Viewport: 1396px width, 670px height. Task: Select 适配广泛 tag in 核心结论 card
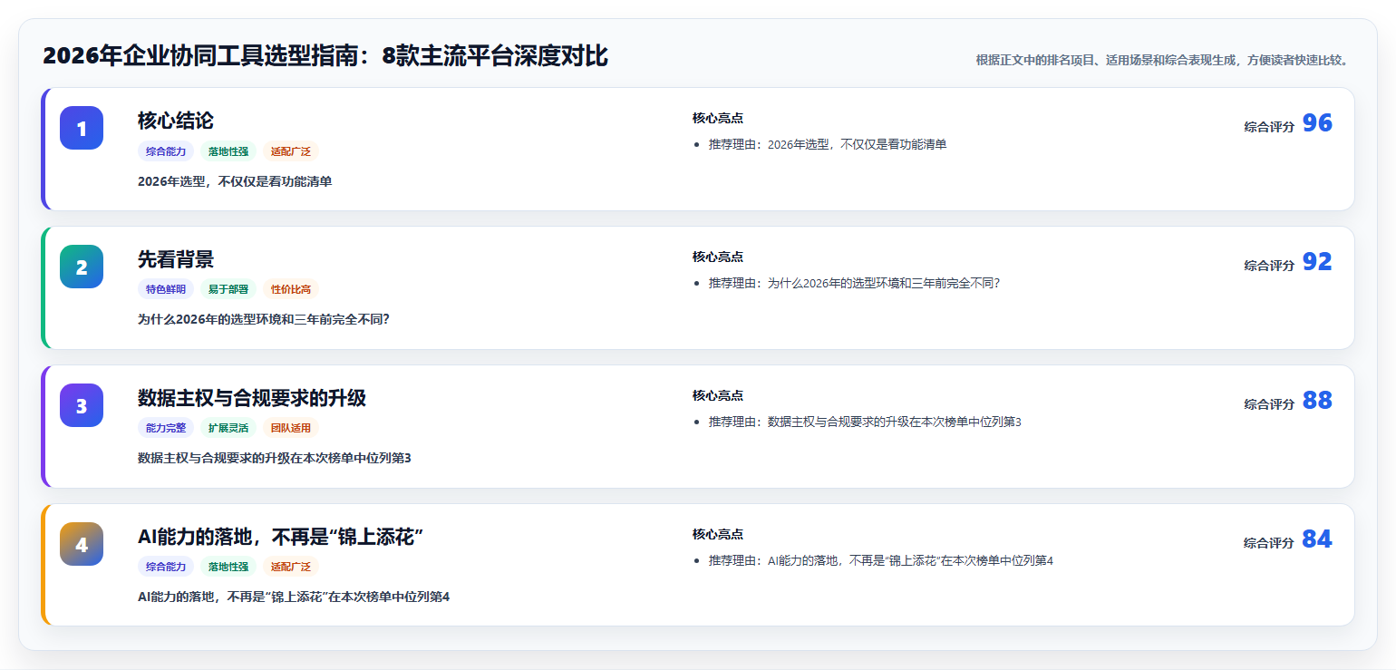(x=291, y=151)
